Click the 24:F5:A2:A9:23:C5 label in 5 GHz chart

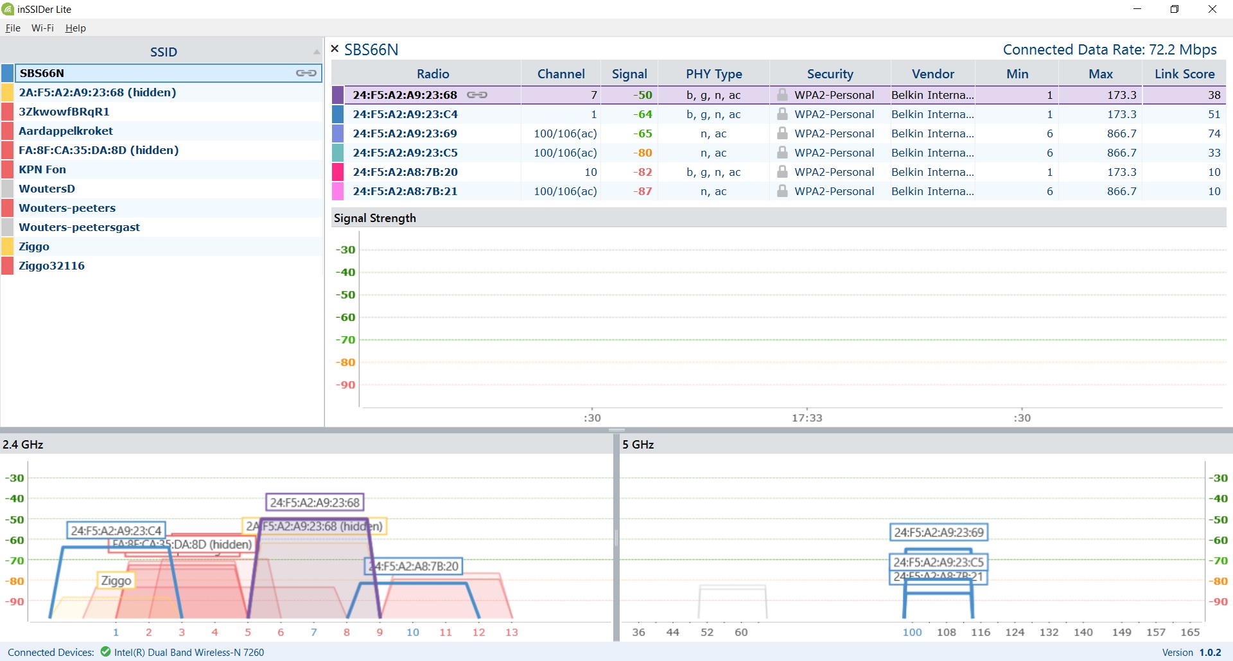938,562
